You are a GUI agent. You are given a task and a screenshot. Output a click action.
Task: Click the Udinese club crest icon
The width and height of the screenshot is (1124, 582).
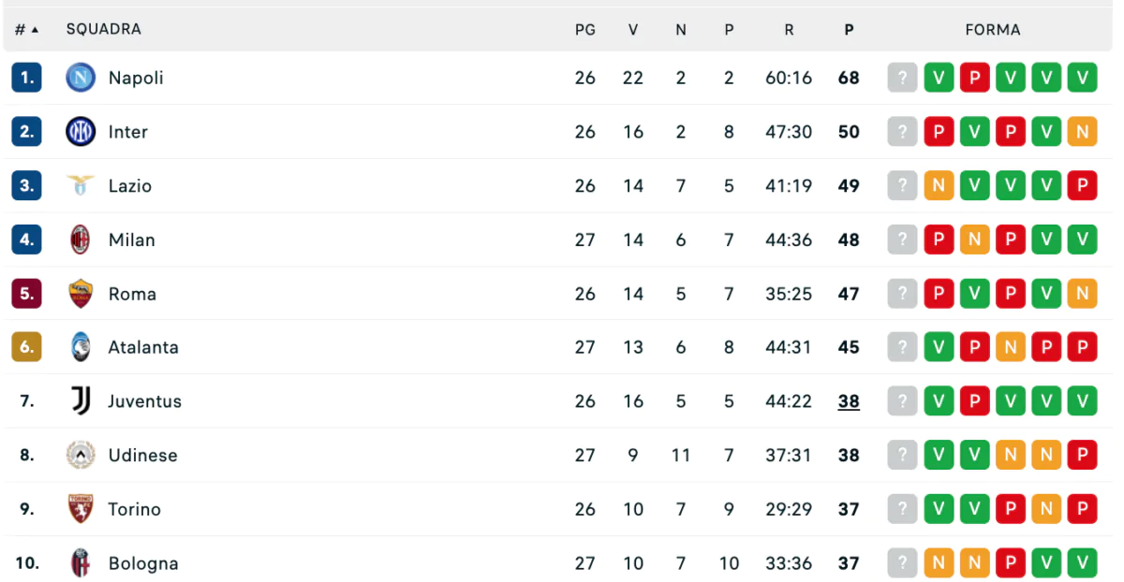[x=81, y=456]
